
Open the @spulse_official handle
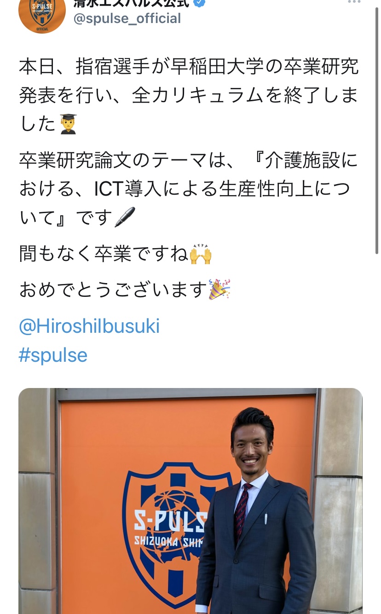(x=127, y=18)
